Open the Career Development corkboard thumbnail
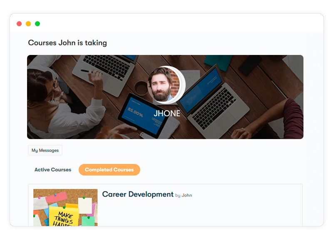Screen dimensions: 333x239 (65, 207)
